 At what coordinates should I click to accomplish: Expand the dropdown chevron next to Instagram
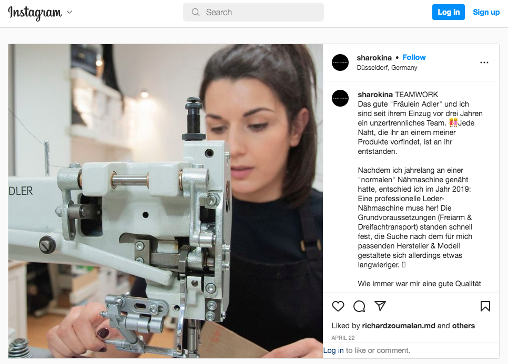pyautogui.click(x=69, y=12)
